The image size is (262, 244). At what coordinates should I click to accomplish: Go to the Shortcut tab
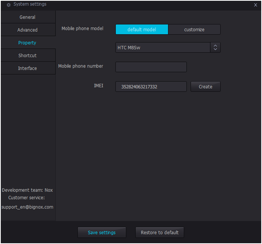pyautogui.click(x=28, y=56)
